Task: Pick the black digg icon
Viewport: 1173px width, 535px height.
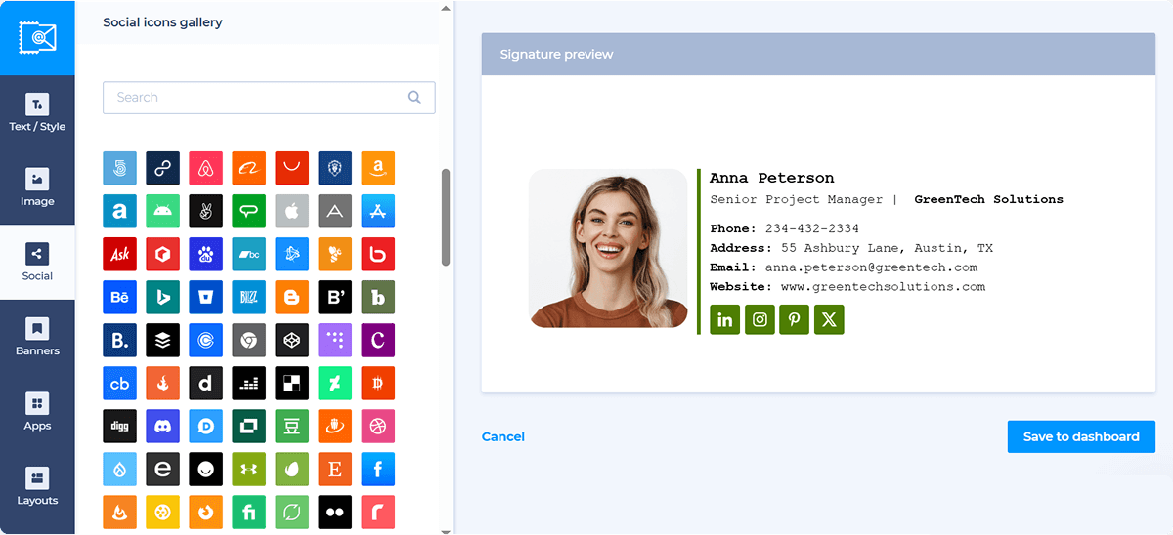Action: point(119,426)
